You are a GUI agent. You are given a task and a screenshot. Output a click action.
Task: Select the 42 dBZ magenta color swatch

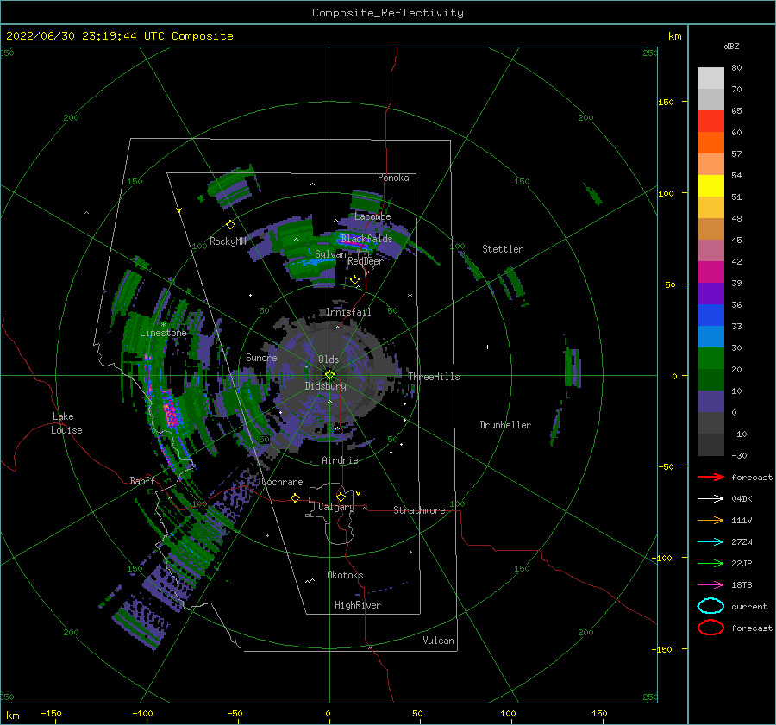click(x=710, y=272)
